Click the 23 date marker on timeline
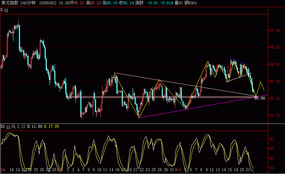285x174 pixels. click(147, 170)
